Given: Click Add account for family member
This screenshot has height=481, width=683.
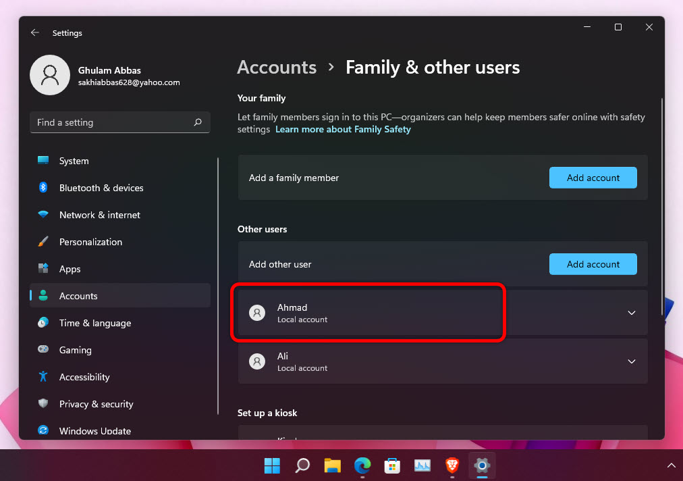Looking at the screenshot, I should [593, 178].
